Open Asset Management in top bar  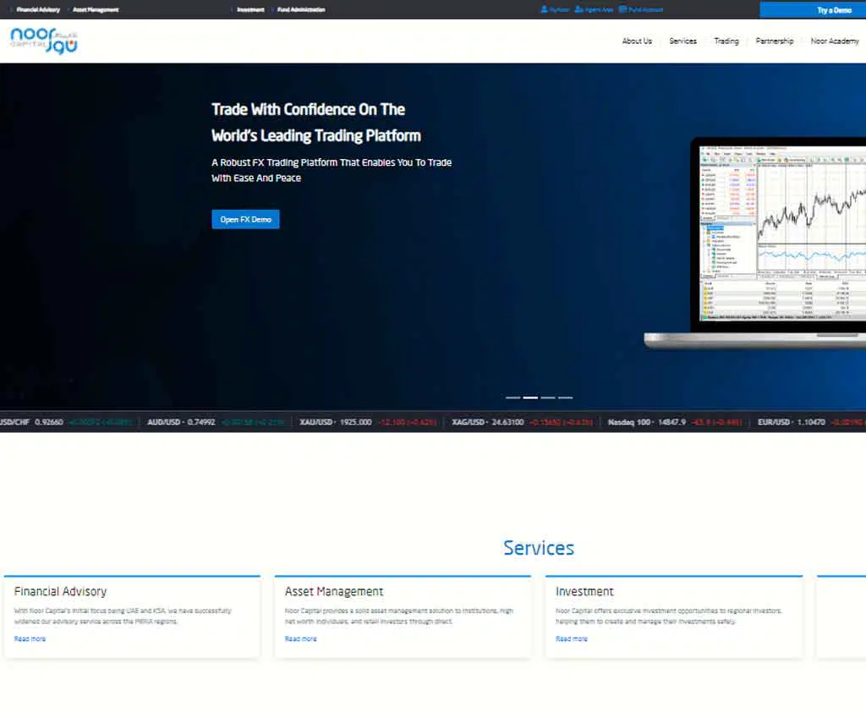click(x=96, y=9)
